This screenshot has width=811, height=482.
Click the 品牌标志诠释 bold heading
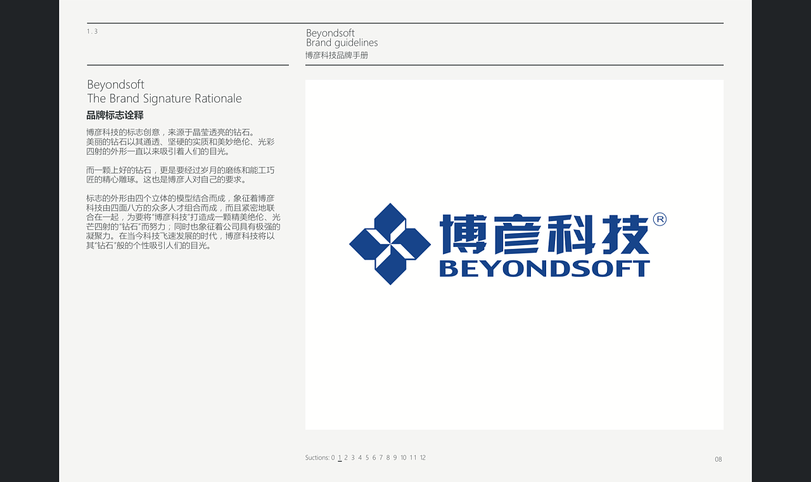(115, 115)
